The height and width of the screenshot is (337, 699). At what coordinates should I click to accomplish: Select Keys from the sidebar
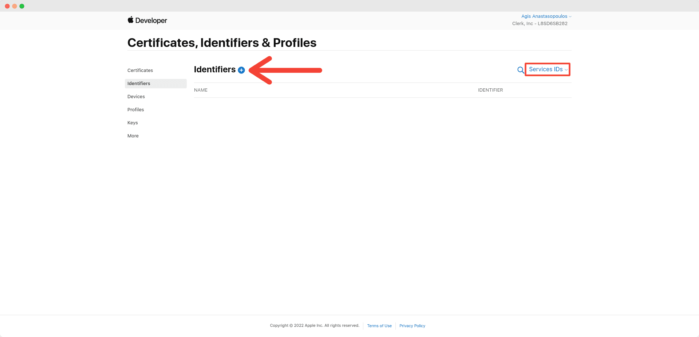pyautogui.click(x=133, y=123)
